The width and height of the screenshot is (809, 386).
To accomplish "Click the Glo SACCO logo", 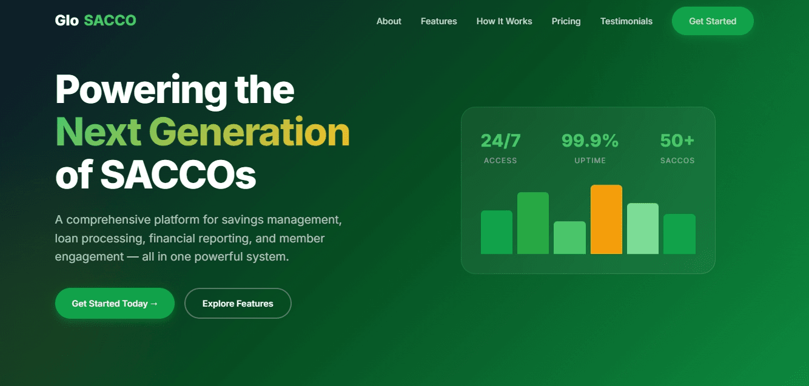I will (x=95, y=21).
